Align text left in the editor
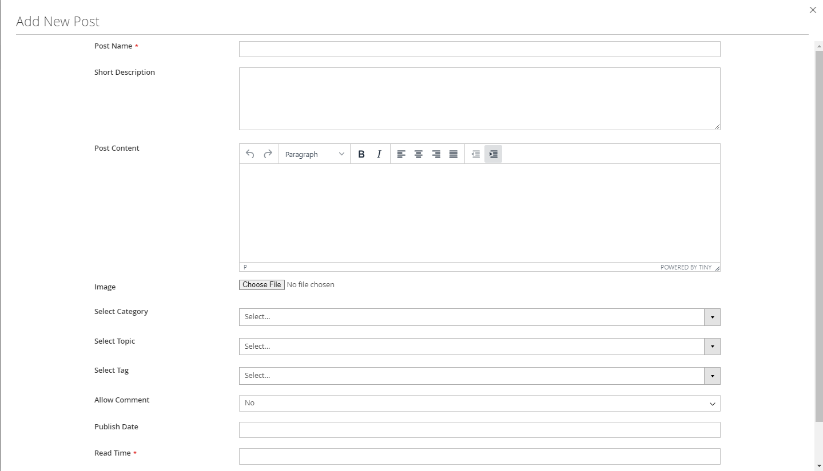Screen dimensions: 823x471 click(x=401, y=154)
